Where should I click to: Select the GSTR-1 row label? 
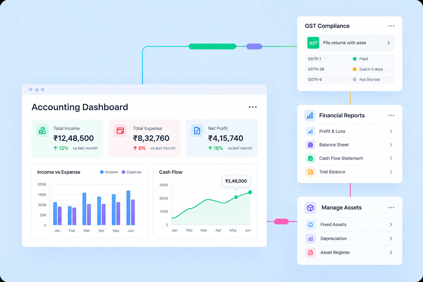[x=314, y=59]
